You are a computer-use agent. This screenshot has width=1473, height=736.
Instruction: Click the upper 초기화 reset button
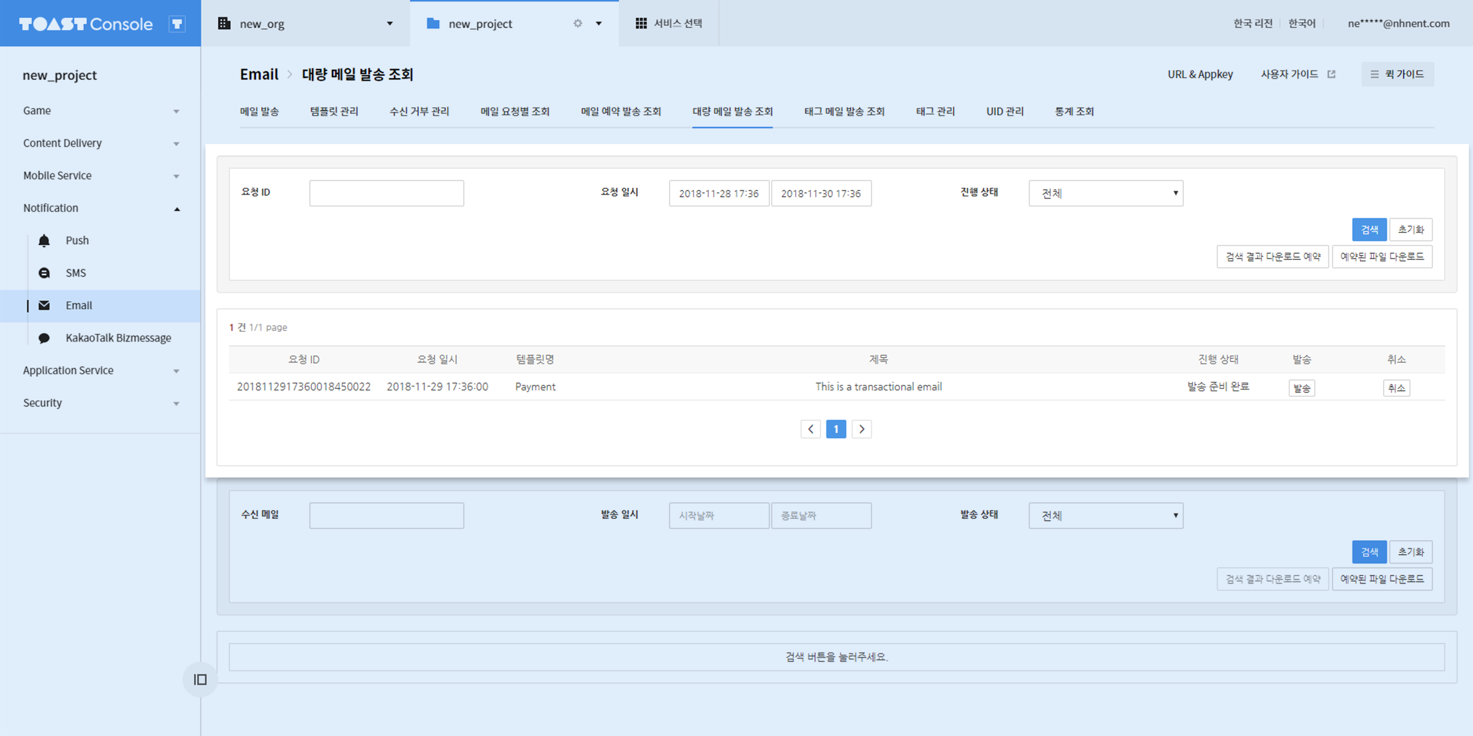point(1411,230)
